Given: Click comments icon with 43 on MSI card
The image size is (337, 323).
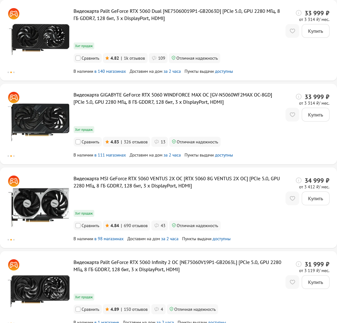Looking at the screenshot, I should [x=159, y=226].
